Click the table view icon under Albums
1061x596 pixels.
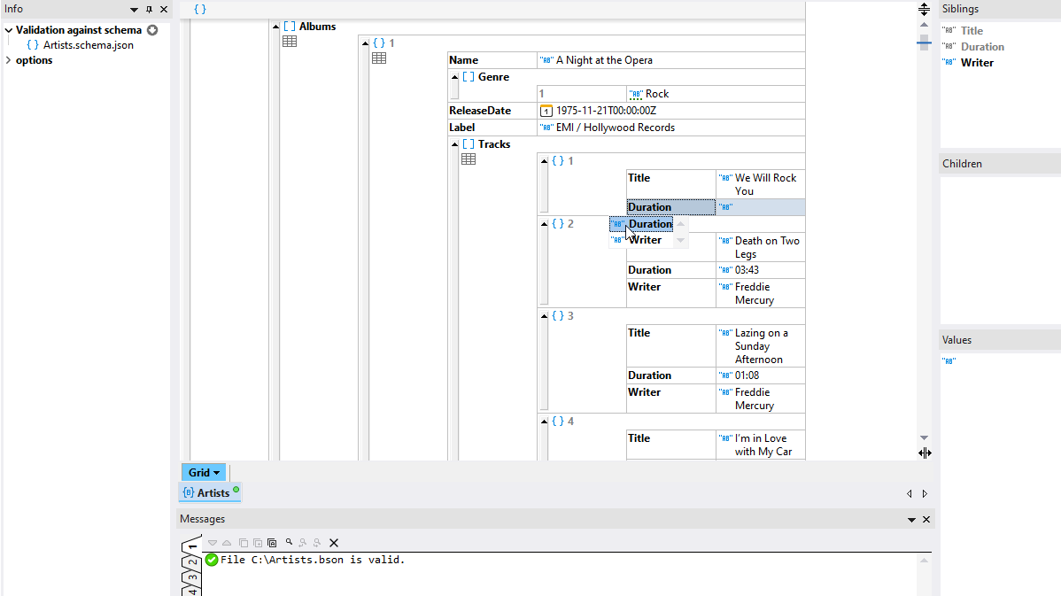click(290, 42)
